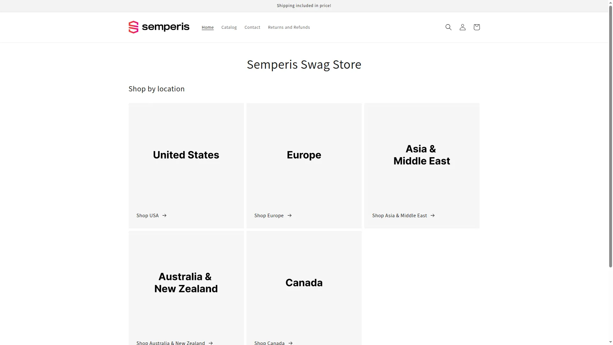
Task: Follow the Shop Canada link
Action: [x=273, y=342]
